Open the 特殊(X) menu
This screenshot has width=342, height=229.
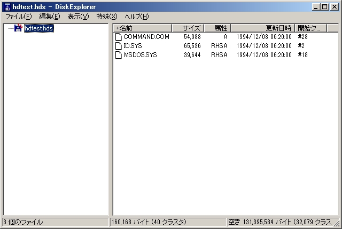(x=106, y=17)
